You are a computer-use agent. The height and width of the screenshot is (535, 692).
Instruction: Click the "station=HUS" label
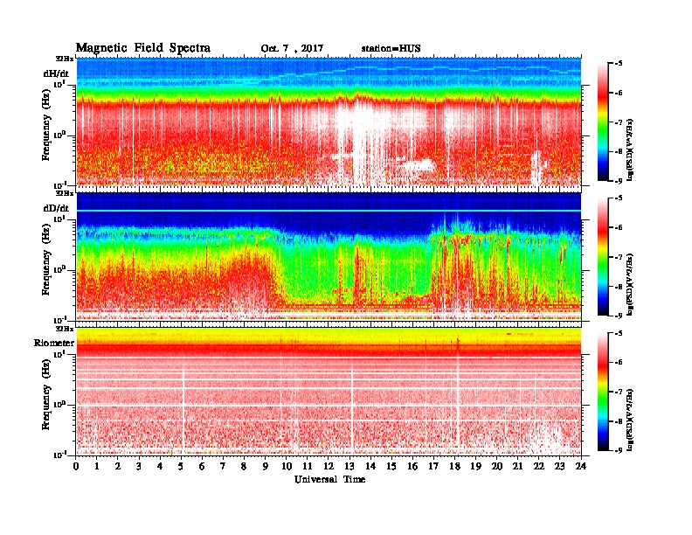(x=391, y=49)
